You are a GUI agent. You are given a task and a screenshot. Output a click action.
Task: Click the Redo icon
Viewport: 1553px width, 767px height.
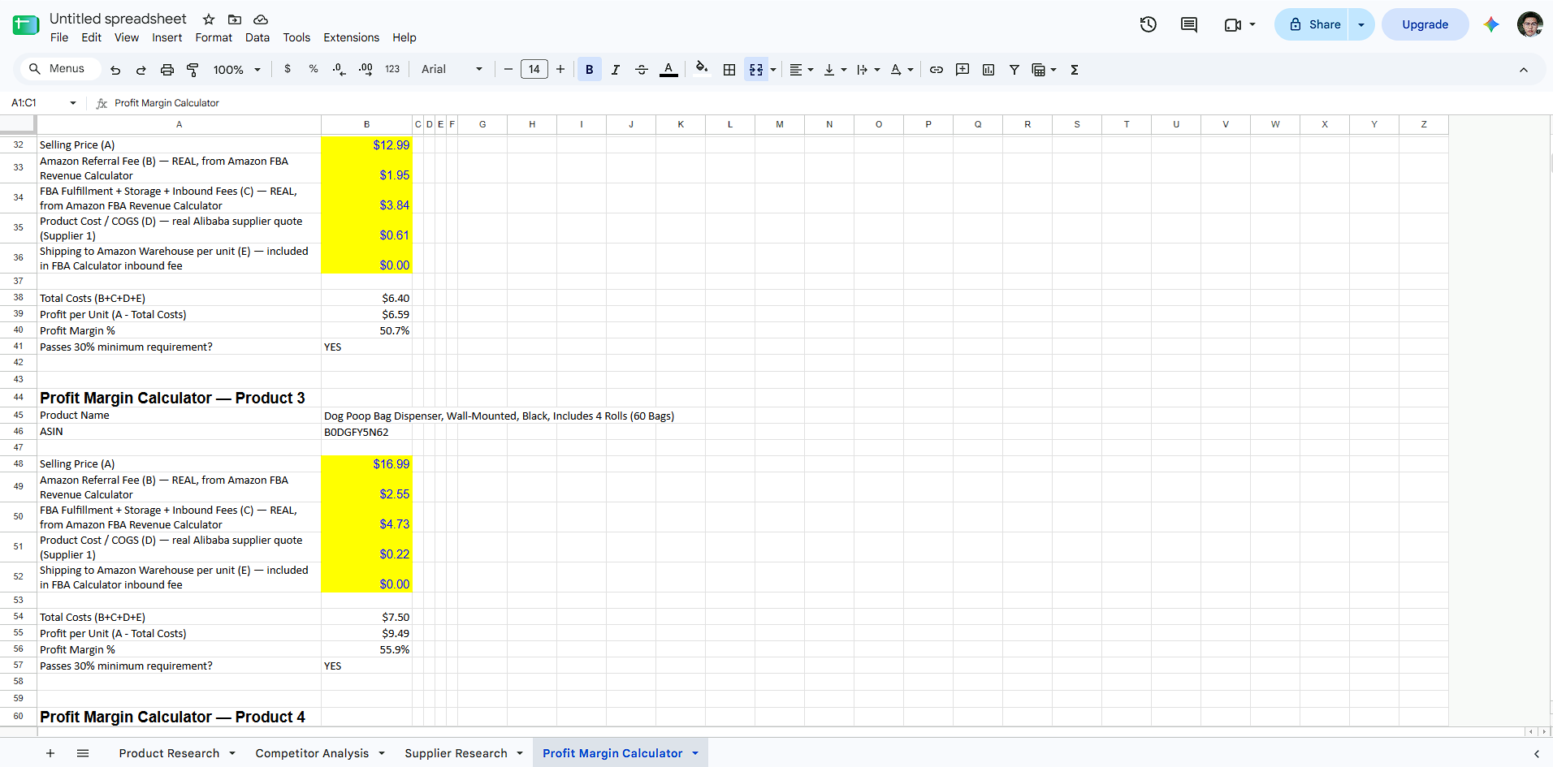(141, 70)
